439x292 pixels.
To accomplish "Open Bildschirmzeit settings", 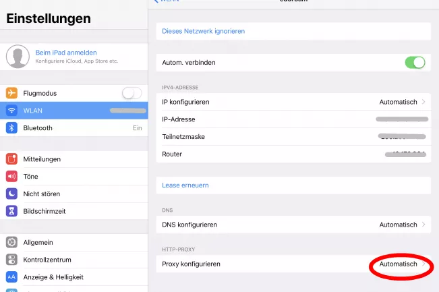I will (74, 211).
